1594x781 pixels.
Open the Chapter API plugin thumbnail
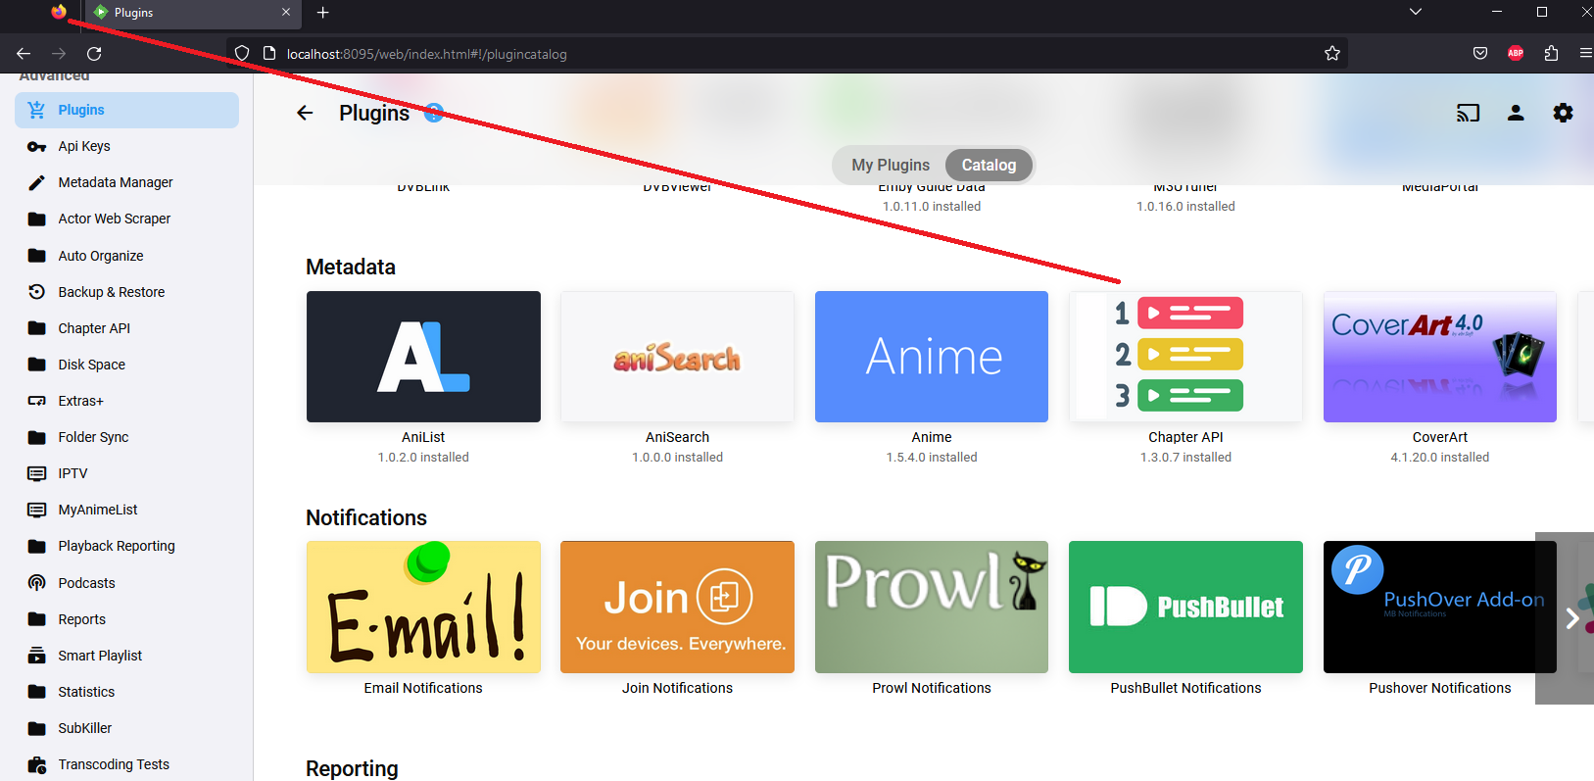(x=1185, y=357)
